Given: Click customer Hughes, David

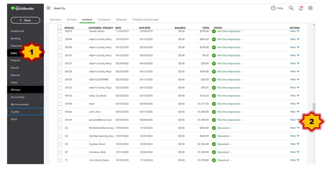Looking at the screenshot, I should tap(97, 144).
